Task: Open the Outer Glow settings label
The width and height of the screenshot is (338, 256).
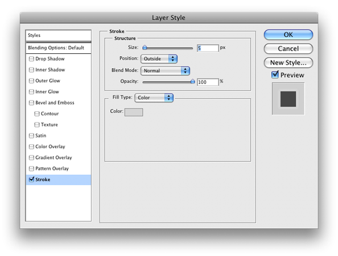Action: [48, 81]
